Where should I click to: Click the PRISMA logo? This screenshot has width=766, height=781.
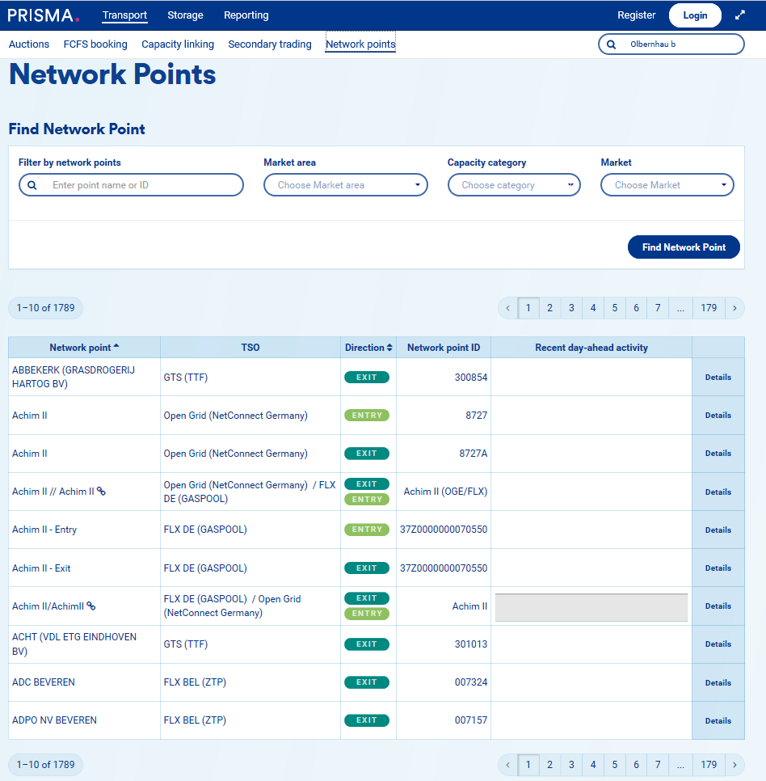44,15
